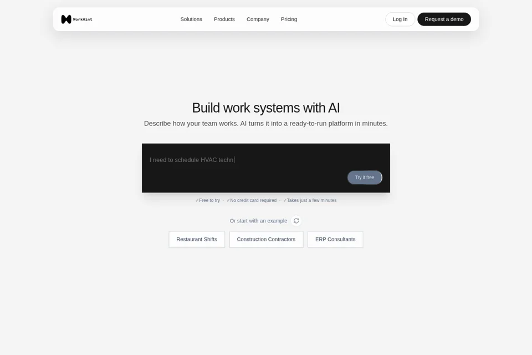Screen dimensions: 532x355
Task: Click 'Or start with an example' text
Action: [x=259, y=221]
